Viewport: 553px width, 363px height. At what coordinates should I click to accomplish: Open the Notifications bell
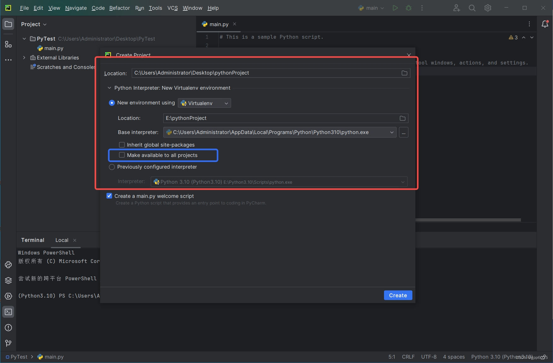point(545,24)
